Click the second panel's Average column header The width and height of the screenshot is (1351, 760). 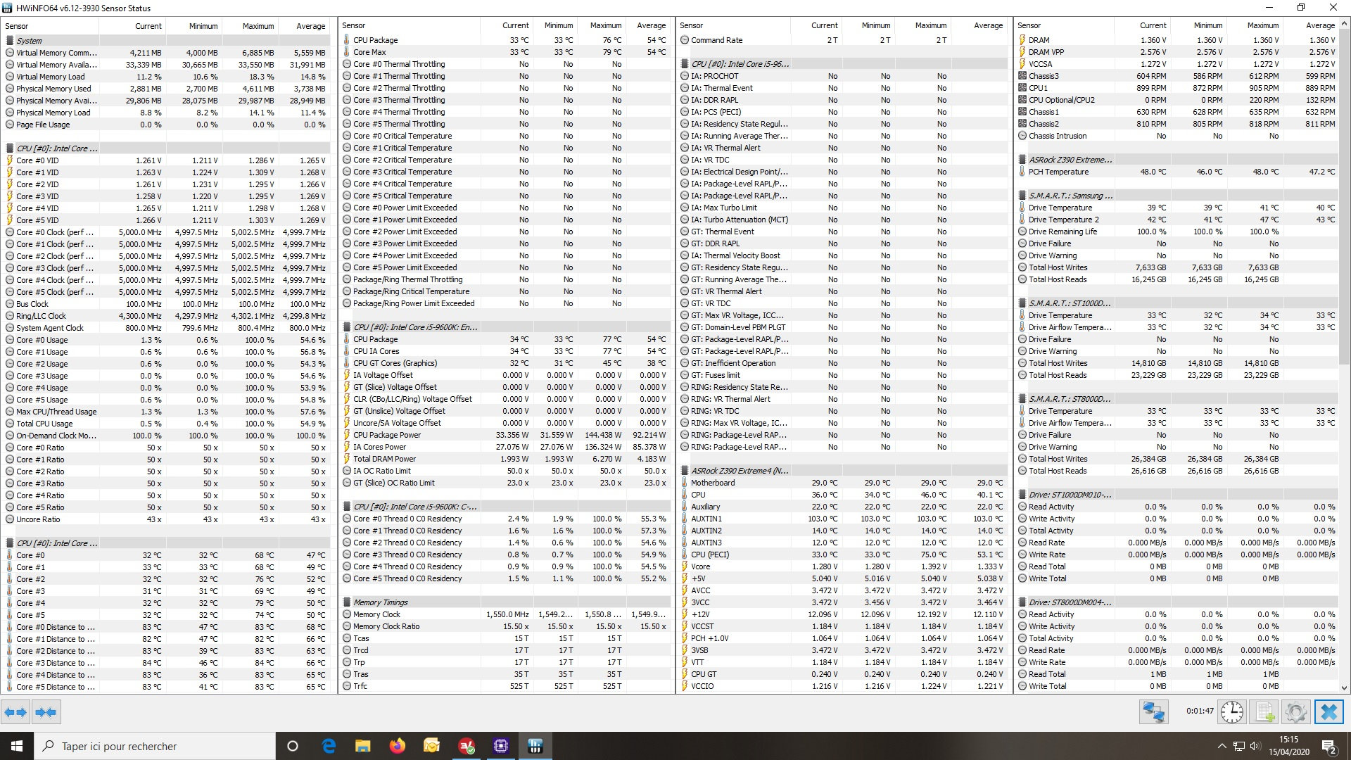(651, 25)
